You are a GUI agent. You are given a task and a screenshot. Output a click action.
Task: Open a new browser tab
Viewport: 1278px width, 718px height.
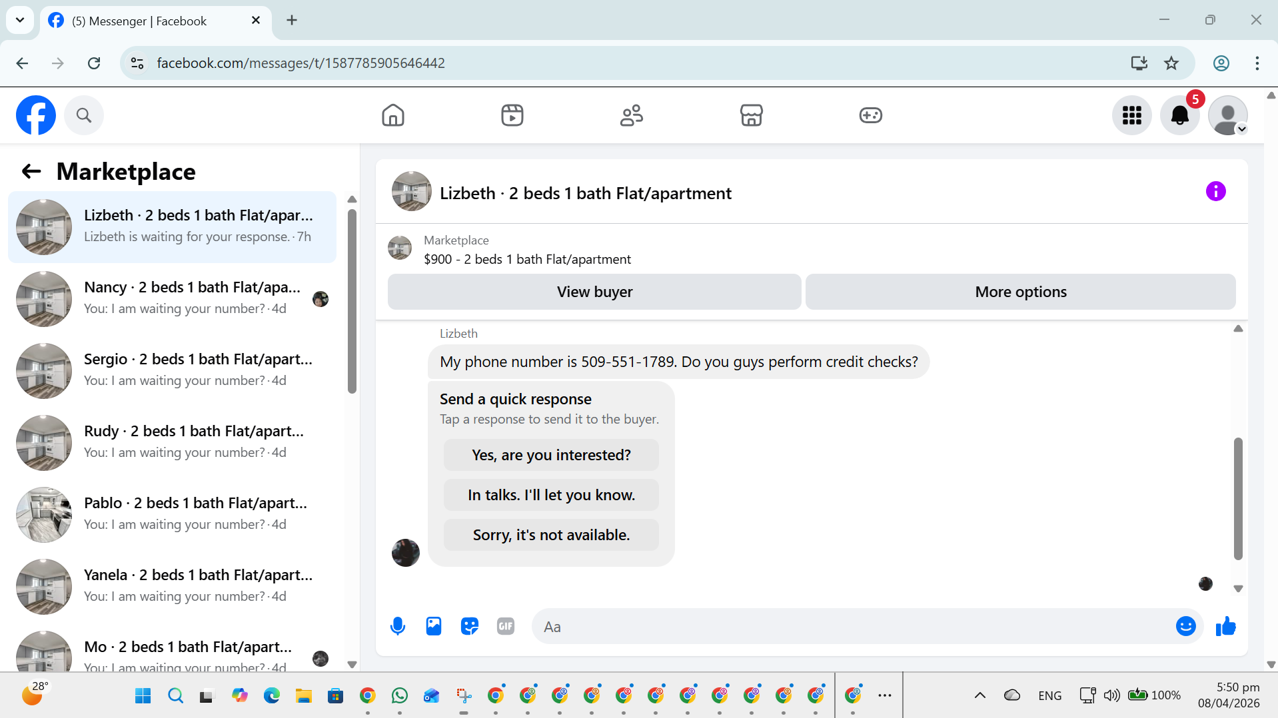click(292, 21)
